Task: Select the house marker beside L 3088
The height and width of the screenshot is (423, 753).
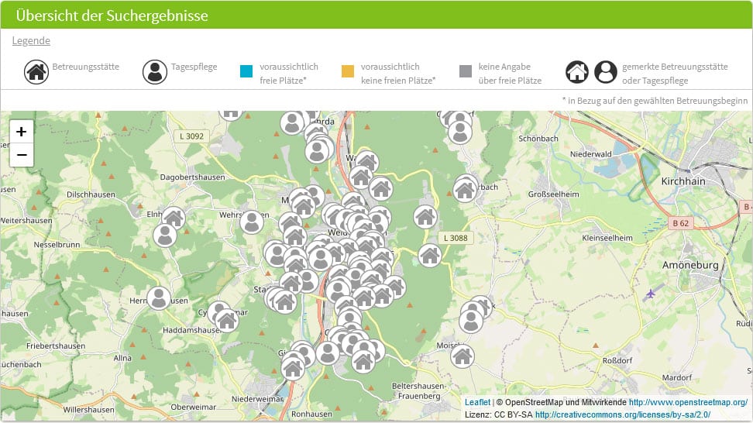Action: [430, 255]
